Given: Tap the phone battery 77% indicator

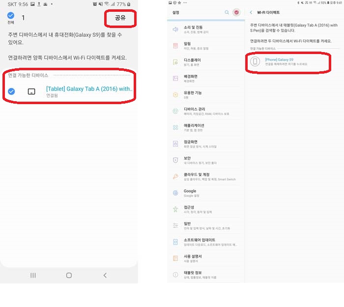Looking at the screenshot, I should point(123,4).
